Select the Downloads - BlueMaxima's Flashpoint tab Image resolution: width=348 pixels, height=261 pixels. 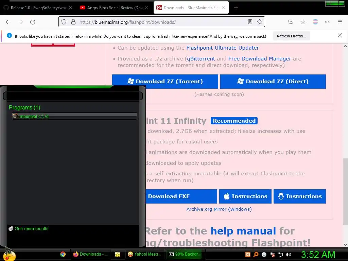tap(190, 7)
